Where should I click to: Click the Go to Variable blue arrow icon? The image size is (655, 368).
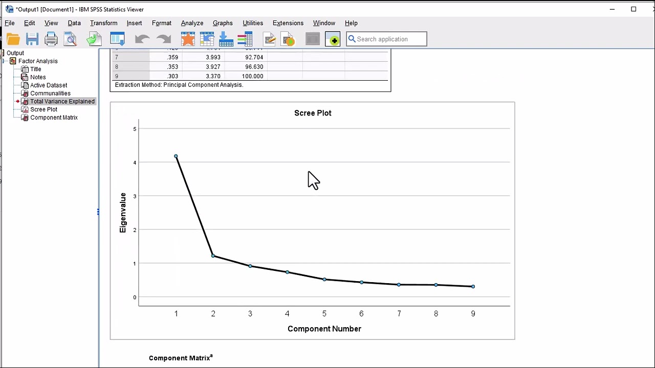coord(226,39)
